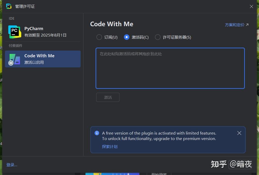Screen dimensions: 259x175
Task: Click the activation code text area
Action: click(x=170, y=68)
